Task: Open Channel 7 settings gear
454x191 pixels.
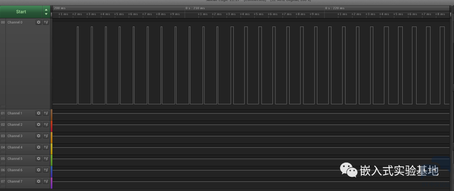Action: click(39, 181)
